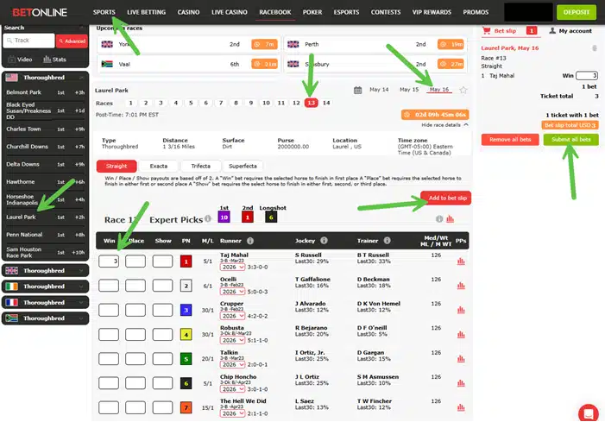Go to the Esports menu item
605x422 pixels.
tap(346, 12)
